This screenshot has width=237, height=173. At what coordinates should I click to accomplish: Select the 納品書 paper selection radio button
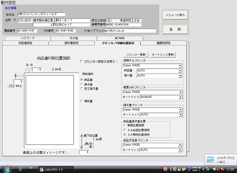click(x=82, y=80)
